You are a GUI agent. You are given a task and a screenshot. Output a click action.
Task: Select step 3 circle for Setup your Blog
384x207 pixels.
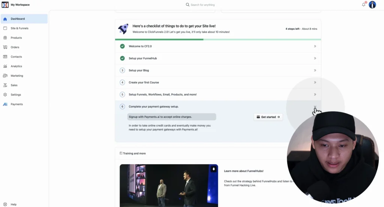pyautogui.click(x=122, y=70)
